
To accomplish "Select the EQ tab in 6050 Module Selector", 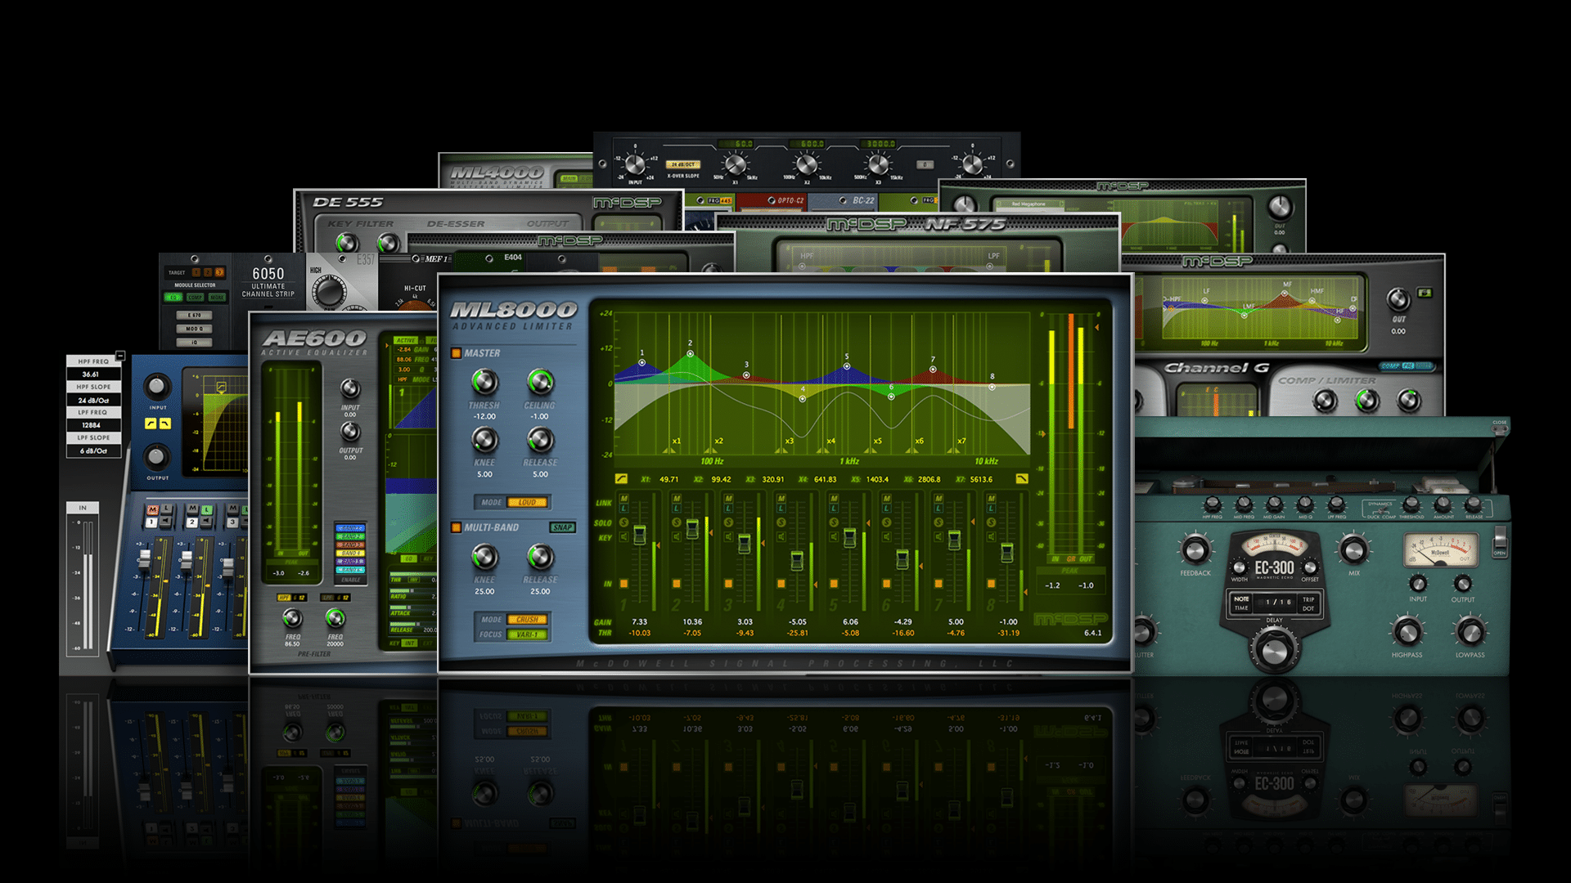I will [x=173, y=298].
